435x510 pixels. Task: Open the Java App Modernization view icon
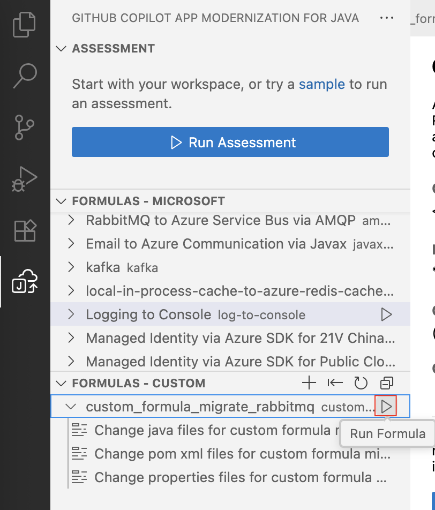(25, 281)
